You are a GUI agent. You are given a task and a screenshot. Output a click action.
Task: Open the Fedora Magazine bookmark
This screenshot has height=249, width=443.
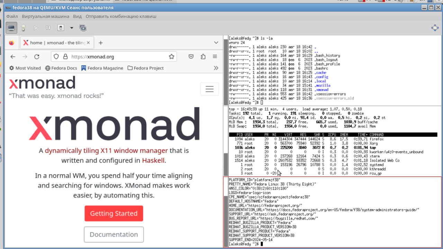[102, 68]
